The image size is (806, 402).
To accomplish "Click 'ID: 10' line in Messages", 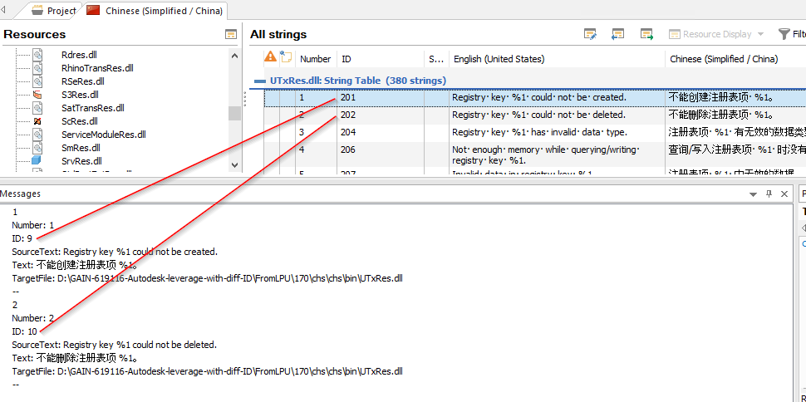I will click(x=25, y=331).
